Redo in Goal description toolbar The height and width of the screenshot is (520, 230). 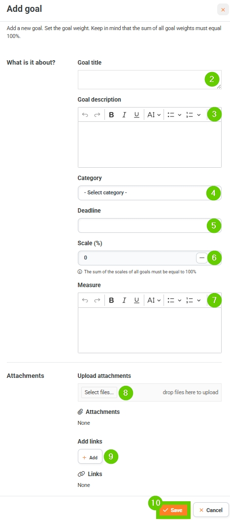(x=97, y=115)
